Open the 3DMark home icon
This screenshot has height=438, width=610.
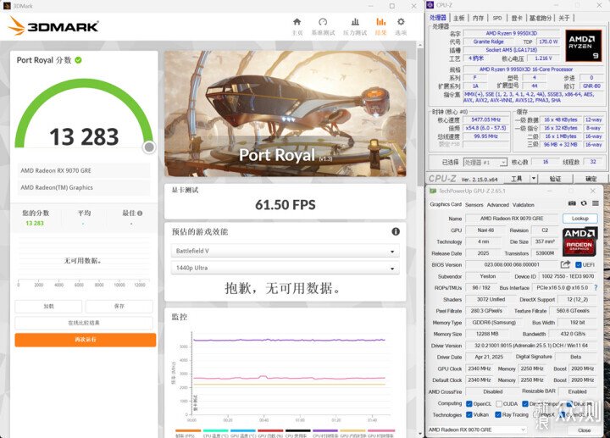click(297, 22)
